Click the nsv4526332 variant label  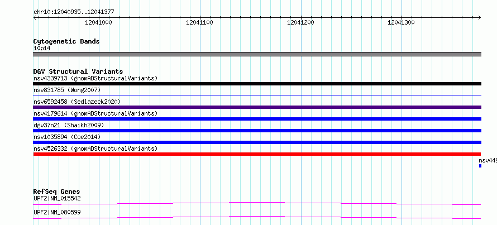tap(95, 149)
